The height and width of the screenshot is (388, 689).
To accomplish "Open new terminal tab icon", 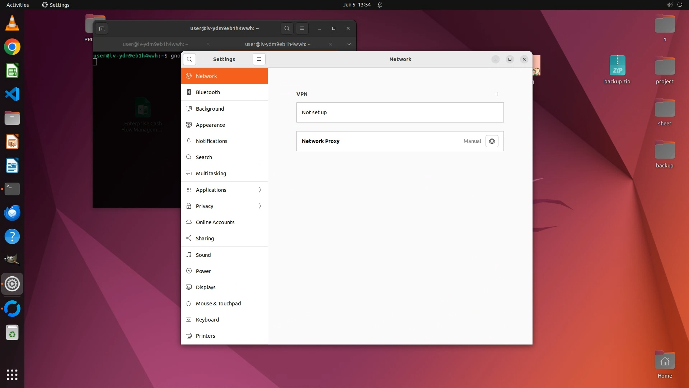I will point(102,28).
